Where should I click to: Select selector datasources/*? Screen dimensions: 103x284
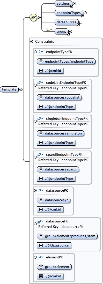pos(54,200)
